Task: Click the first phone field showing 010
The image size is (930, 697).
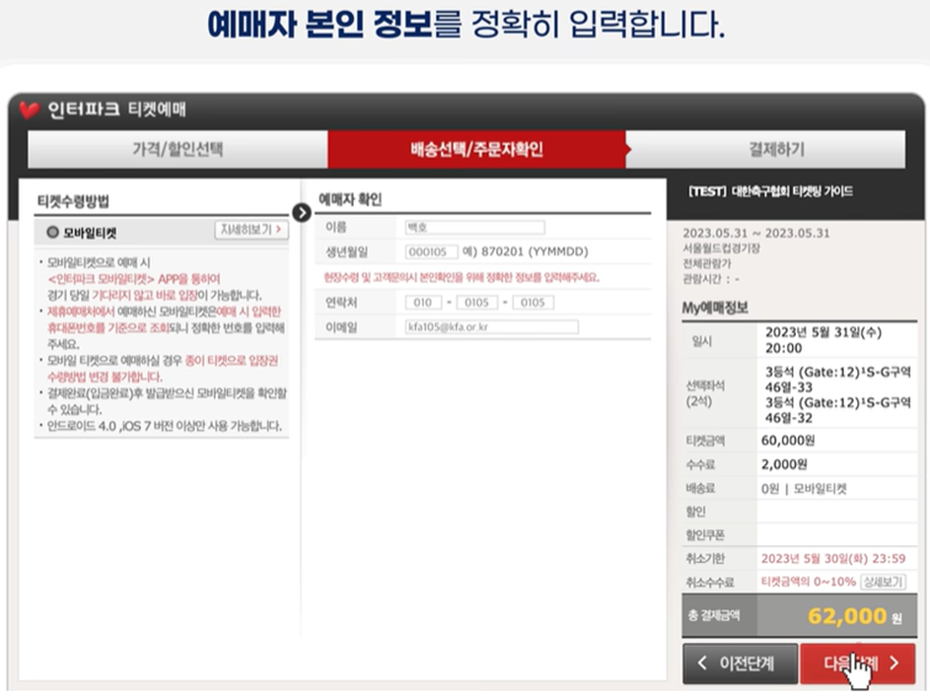Action: pos(423,303)
